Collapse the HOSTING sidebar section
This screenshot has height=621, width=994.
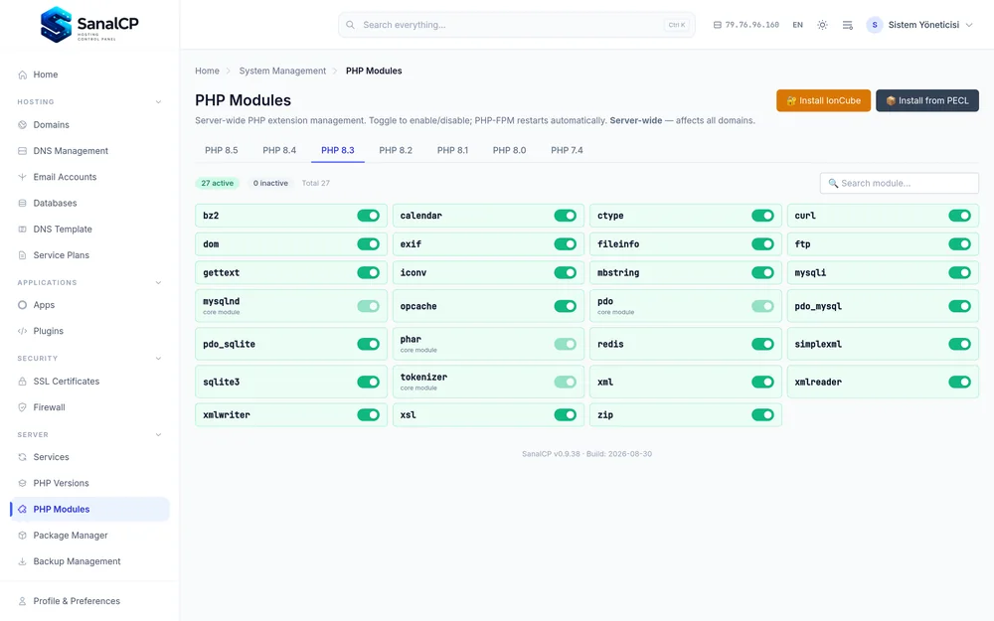[x=158, y=102]
